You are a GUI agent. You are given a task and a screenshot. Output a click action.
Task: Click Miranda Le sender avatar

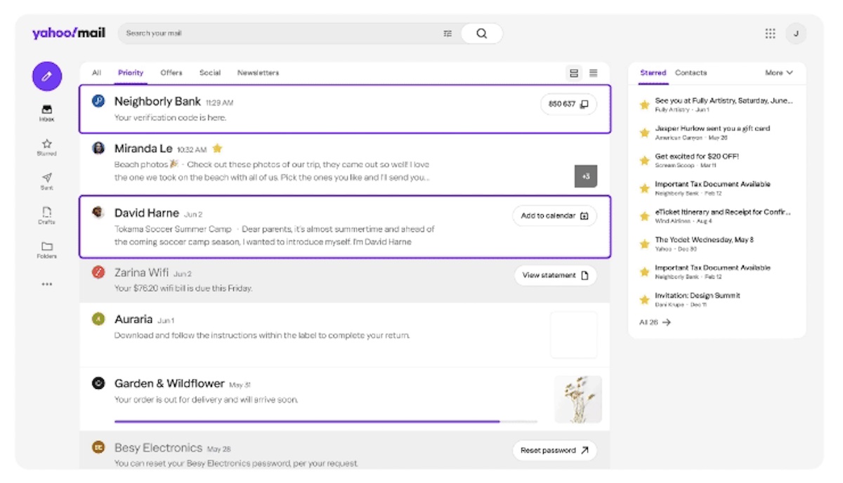[x=99, y=148]
